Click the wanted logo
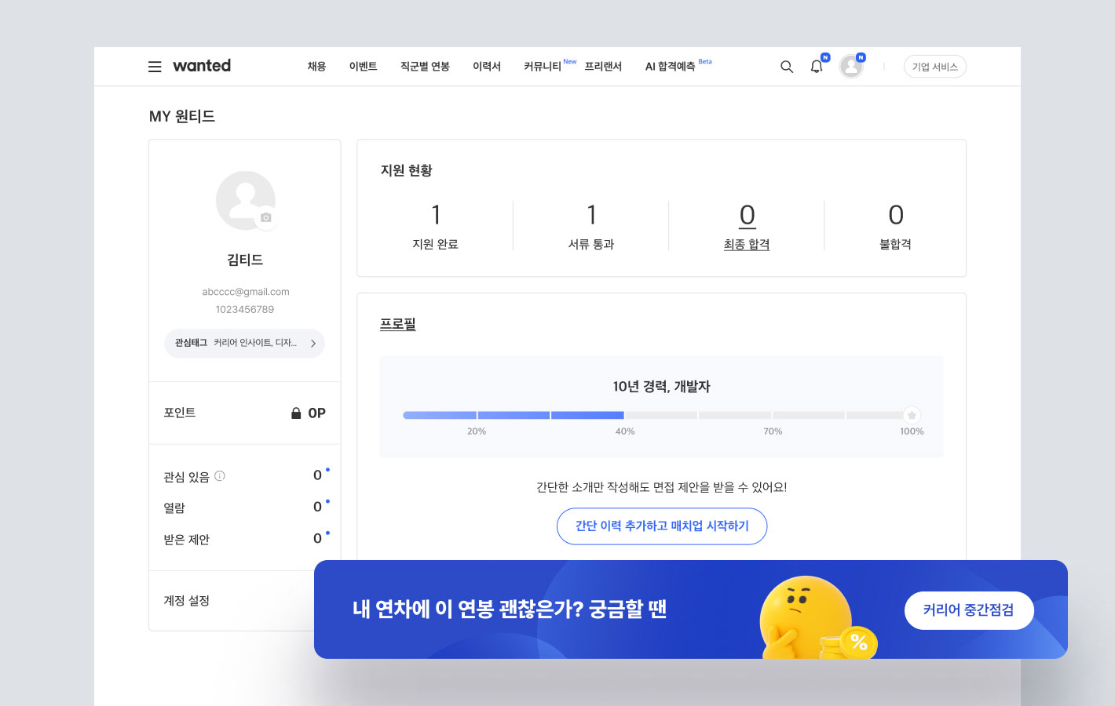 (202, 66)
